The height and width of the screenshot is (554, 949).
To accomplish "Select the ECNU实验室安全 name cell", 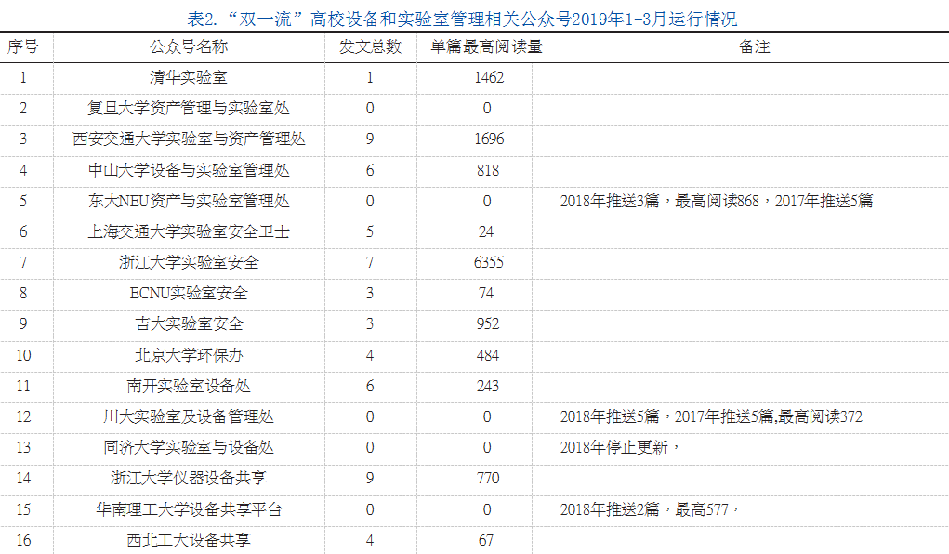I will coord(189,293).
